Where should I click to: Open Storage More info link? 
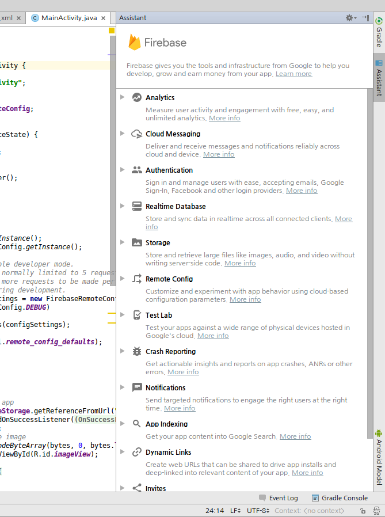(x=240, y=263)
